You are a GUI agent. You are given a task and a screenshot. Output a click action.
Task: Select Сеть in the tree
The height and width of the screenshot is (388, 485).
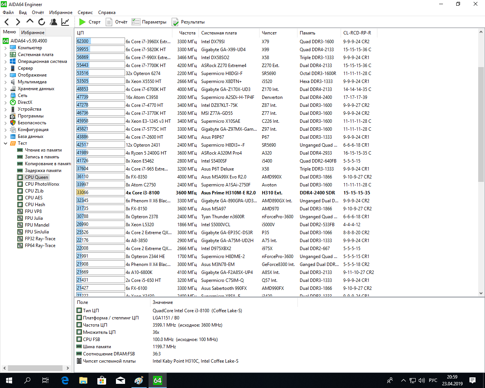coord(22,95)
